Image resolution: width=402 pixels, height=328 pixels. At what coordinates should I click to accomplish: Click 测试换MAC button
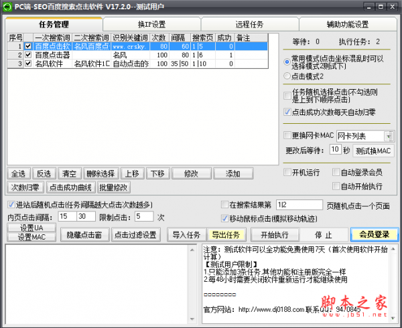pos(373,151)
